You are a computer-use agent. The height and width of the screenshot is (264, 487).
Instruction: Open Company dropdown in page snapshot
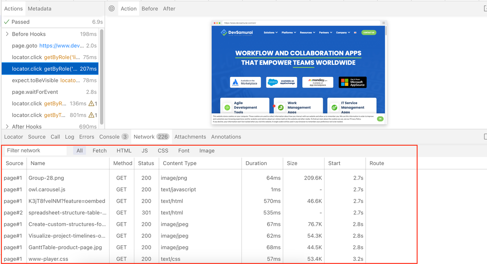click(343, 33)
